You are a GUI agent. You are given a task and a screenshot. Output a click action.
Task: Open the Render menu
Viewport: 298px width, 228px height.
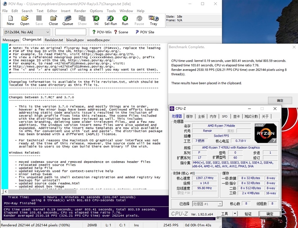[x=80, y=11]
